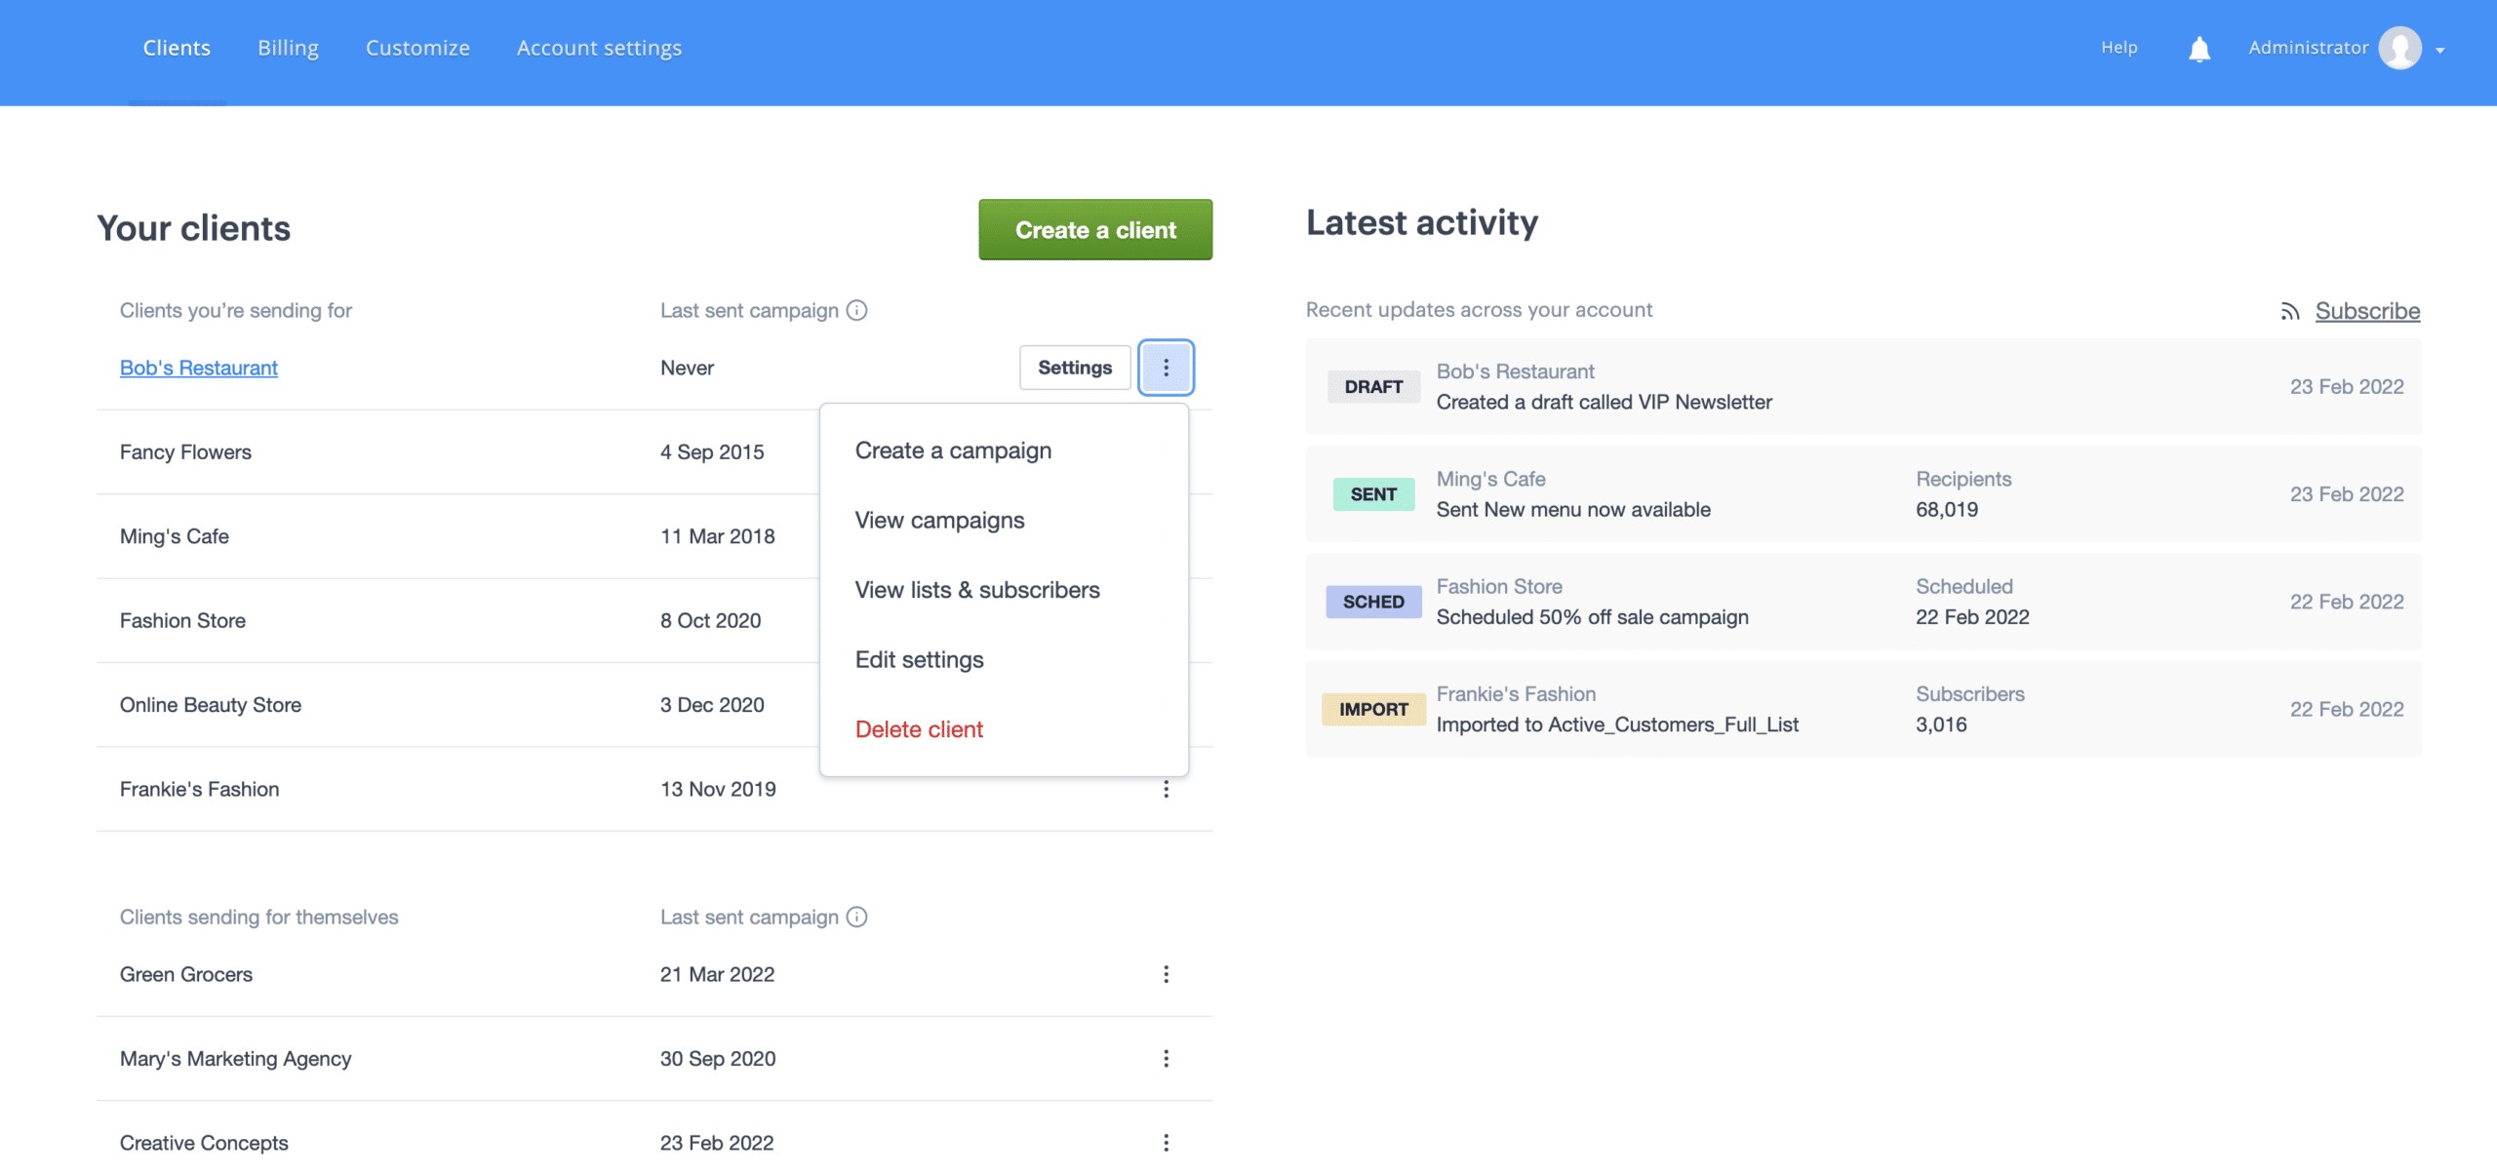Close the Bob's Restaurant three-dot dropdown
Screen dimensions: 2497x1174
point(1166,368)
